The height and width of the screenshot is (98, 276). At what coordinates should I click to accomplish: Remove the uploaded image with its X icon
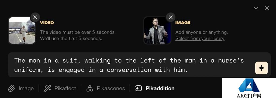pyautogui.click(x=171, y=17)
